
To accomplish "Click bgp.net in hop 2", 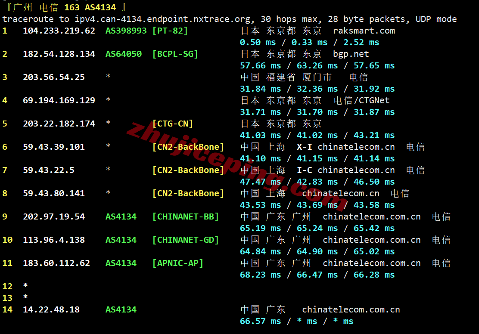I will pyautogui.click(x=351, y=54).
